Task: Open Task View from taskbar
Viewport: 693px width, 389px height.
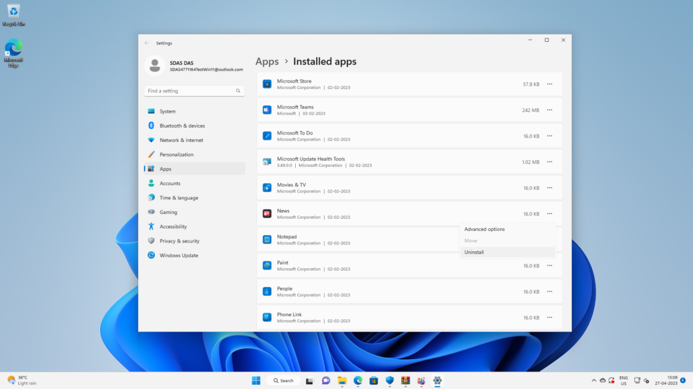Action: click(x=309, y=381)
